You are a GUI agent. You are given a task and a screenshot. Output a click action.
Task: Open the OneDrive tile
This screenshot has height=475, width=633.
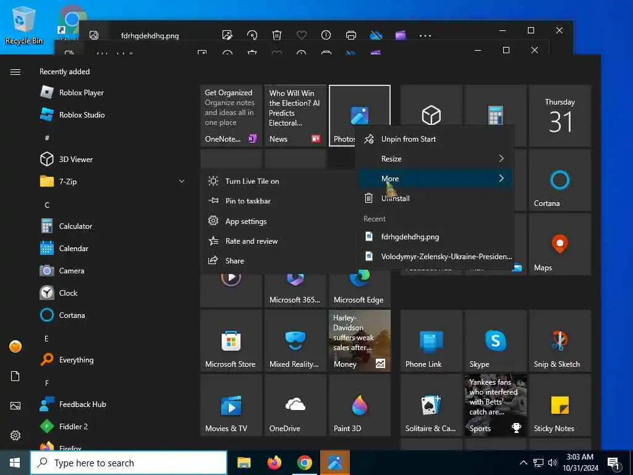[295, 405]
